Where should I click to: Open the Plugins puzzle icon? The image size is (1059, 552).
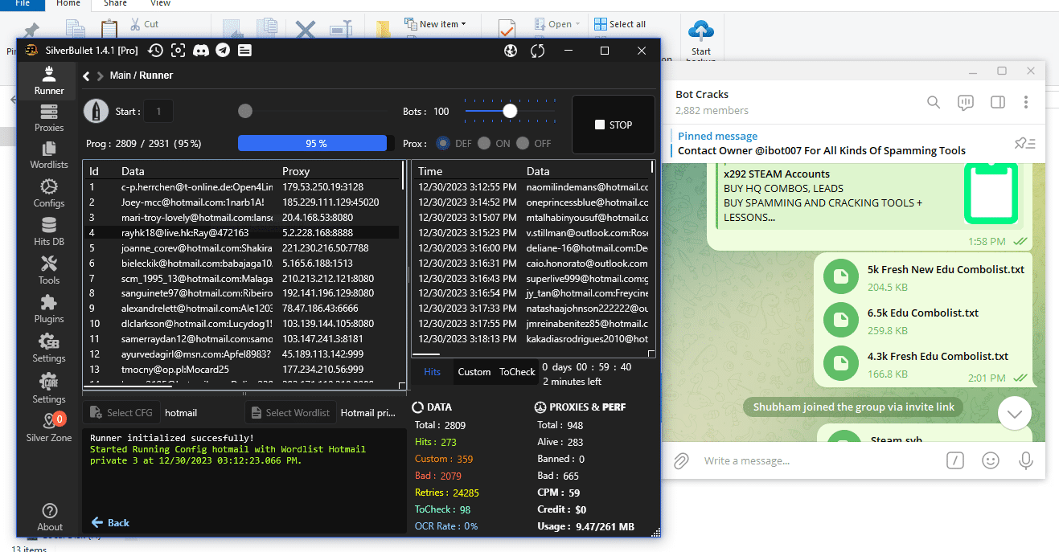coord(49,309)
